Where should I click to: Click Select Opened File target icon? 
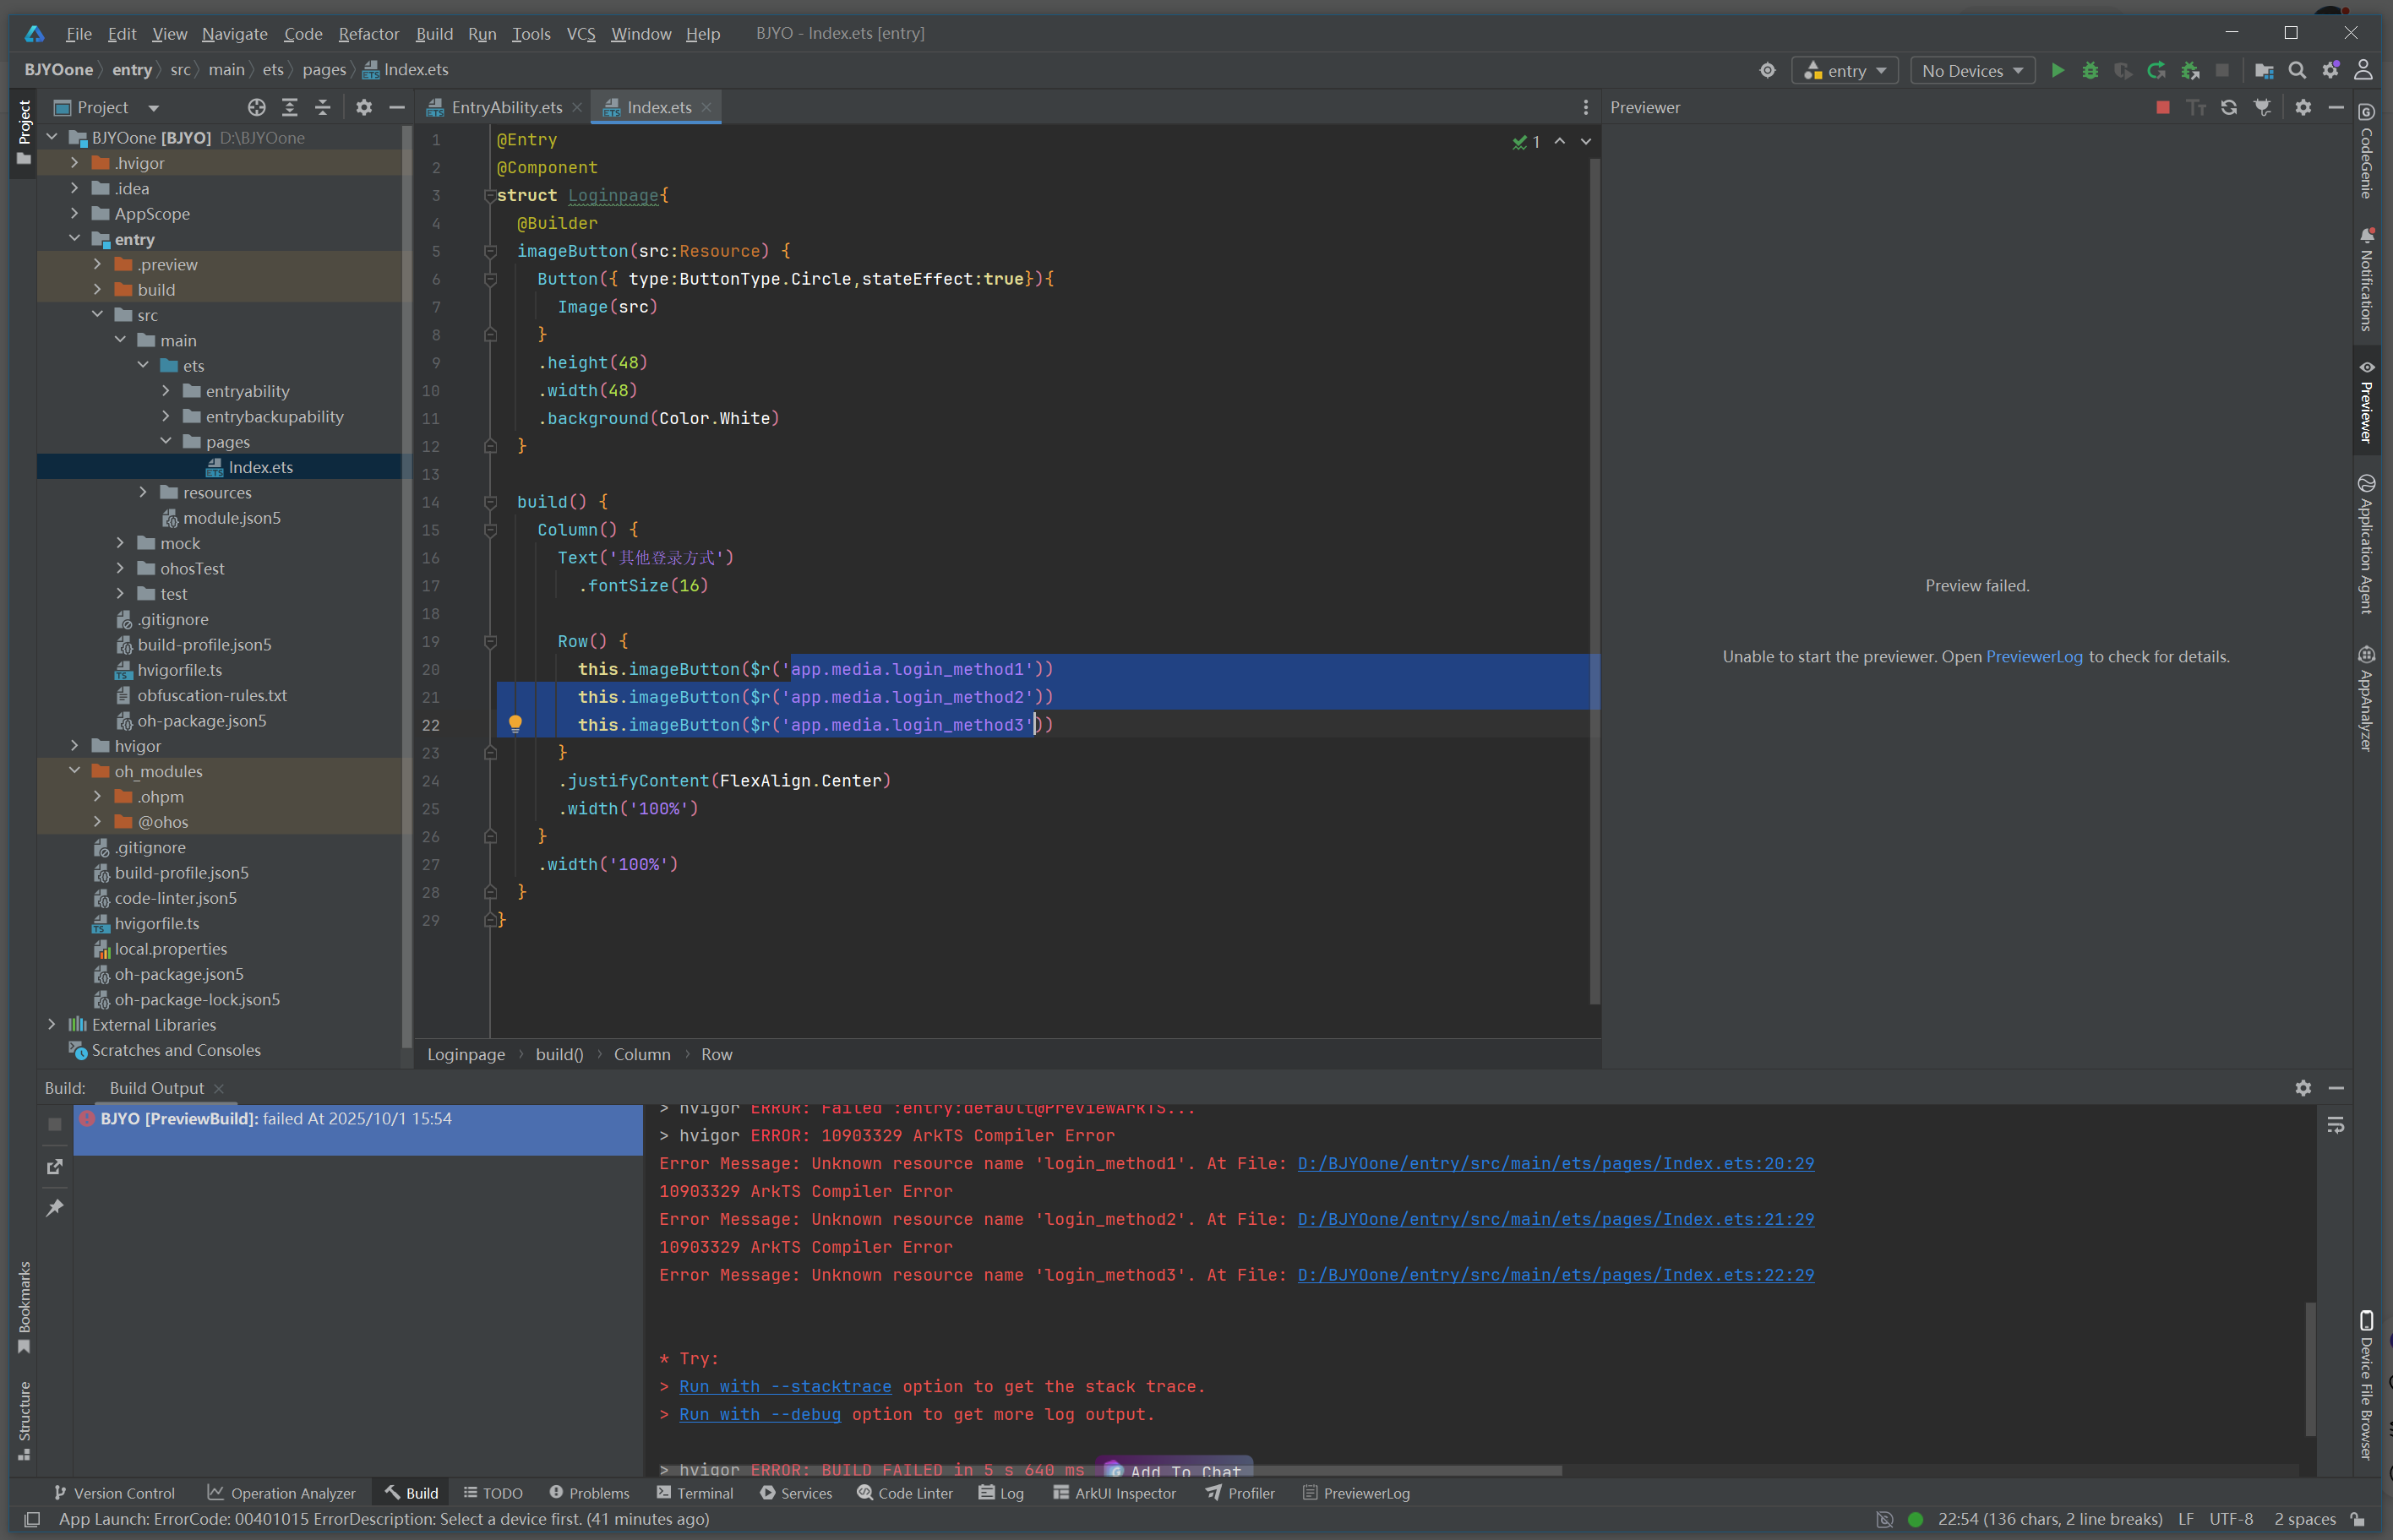(x=257, y=108)
